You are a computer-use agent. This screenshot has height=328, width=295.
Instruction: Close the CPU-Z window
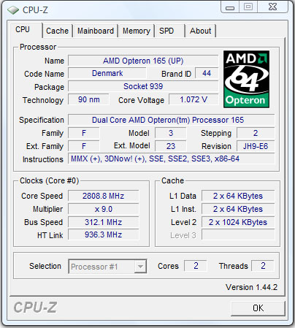pyautogui.click(x=272, y=7)
